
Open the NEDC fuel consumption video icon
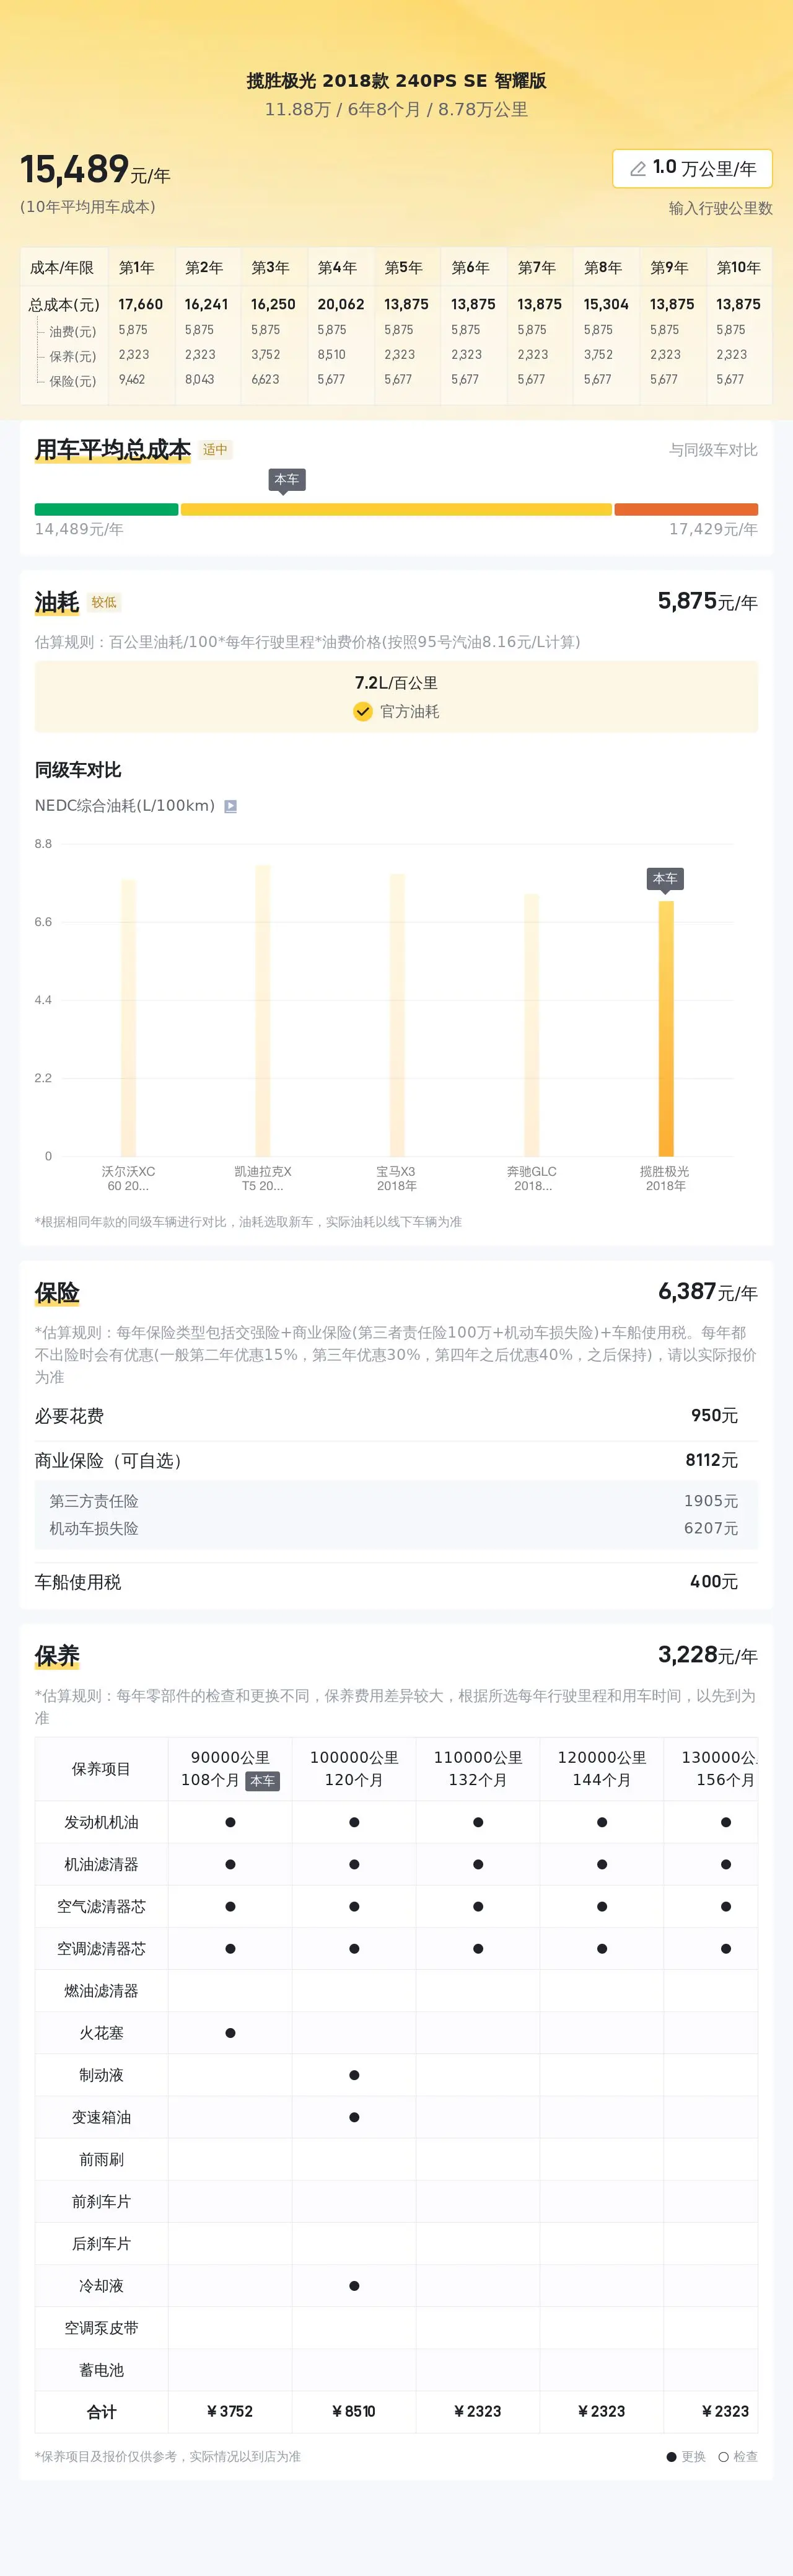click(x=230, y=806)
